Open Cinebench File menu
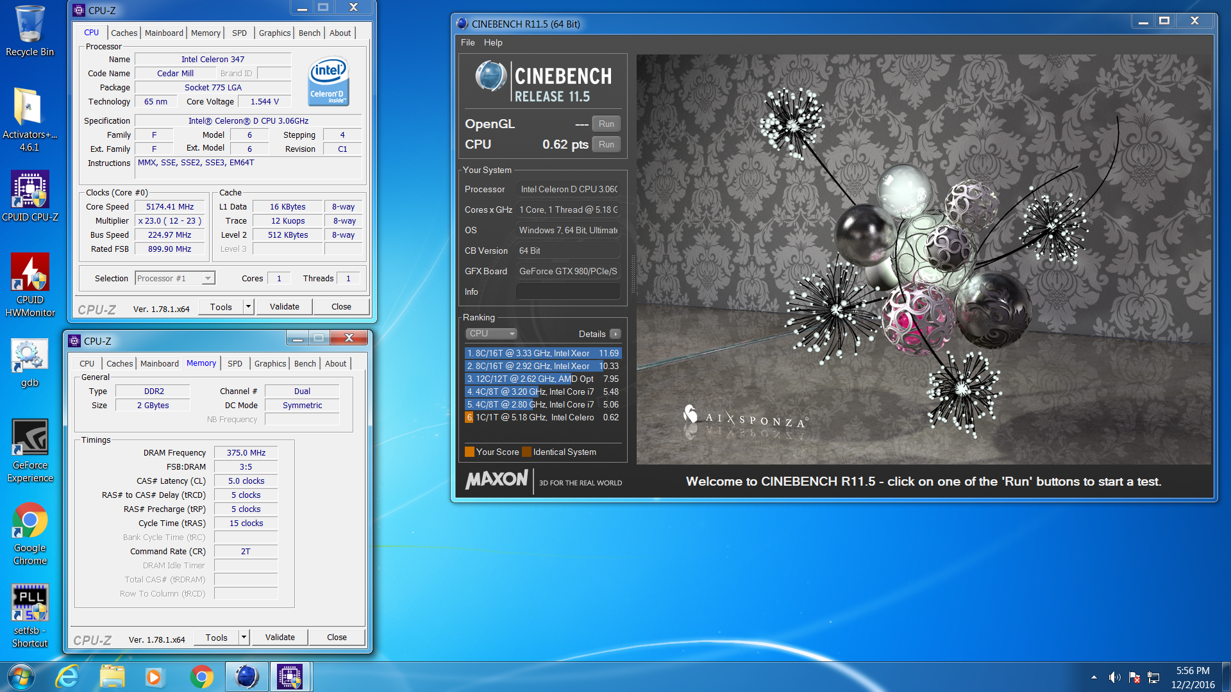This screenshot has width=1231, height=692. click(467, 42)
